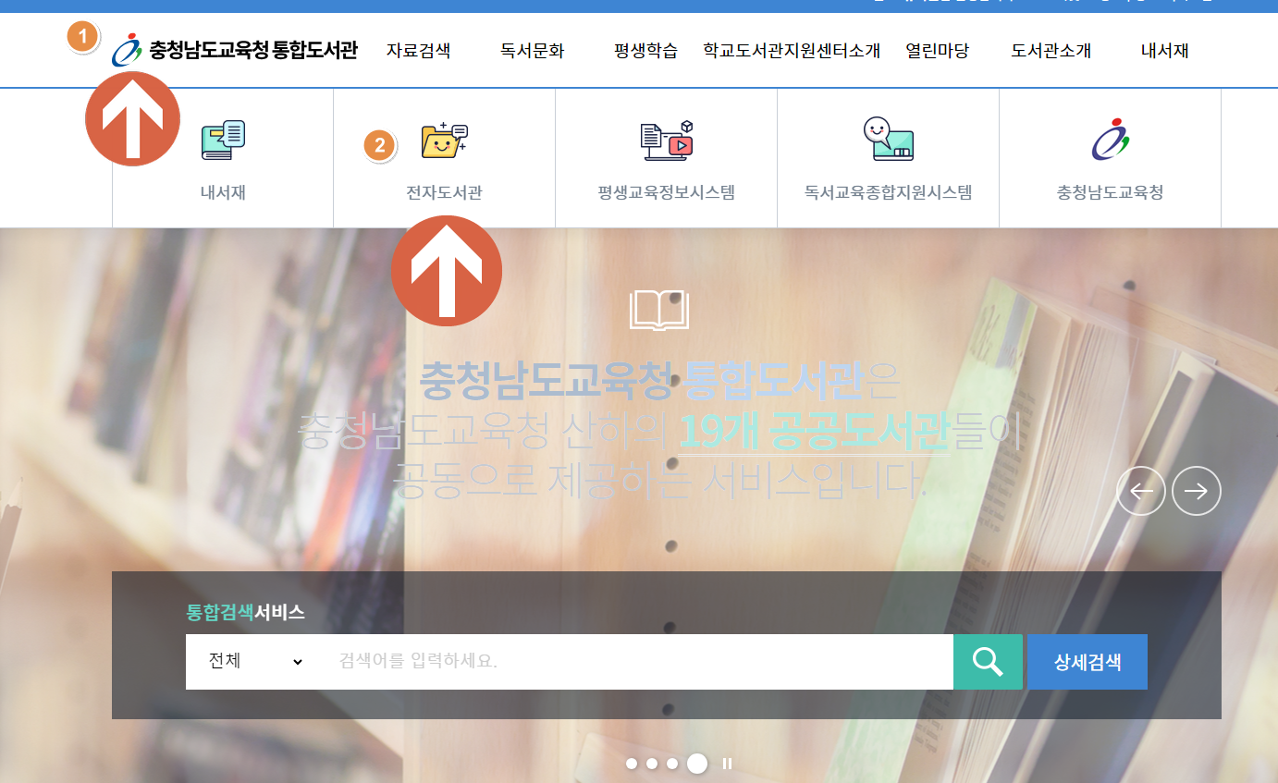Focus the 검색어를 입력하세요 search field

639,662
